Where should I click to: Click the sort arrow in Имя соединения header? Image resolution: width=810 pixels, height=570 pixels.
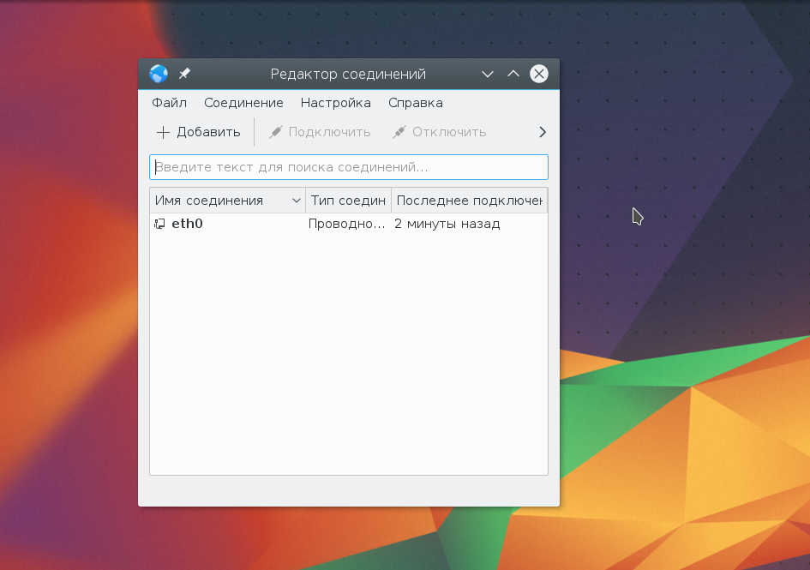click(297, 201)
